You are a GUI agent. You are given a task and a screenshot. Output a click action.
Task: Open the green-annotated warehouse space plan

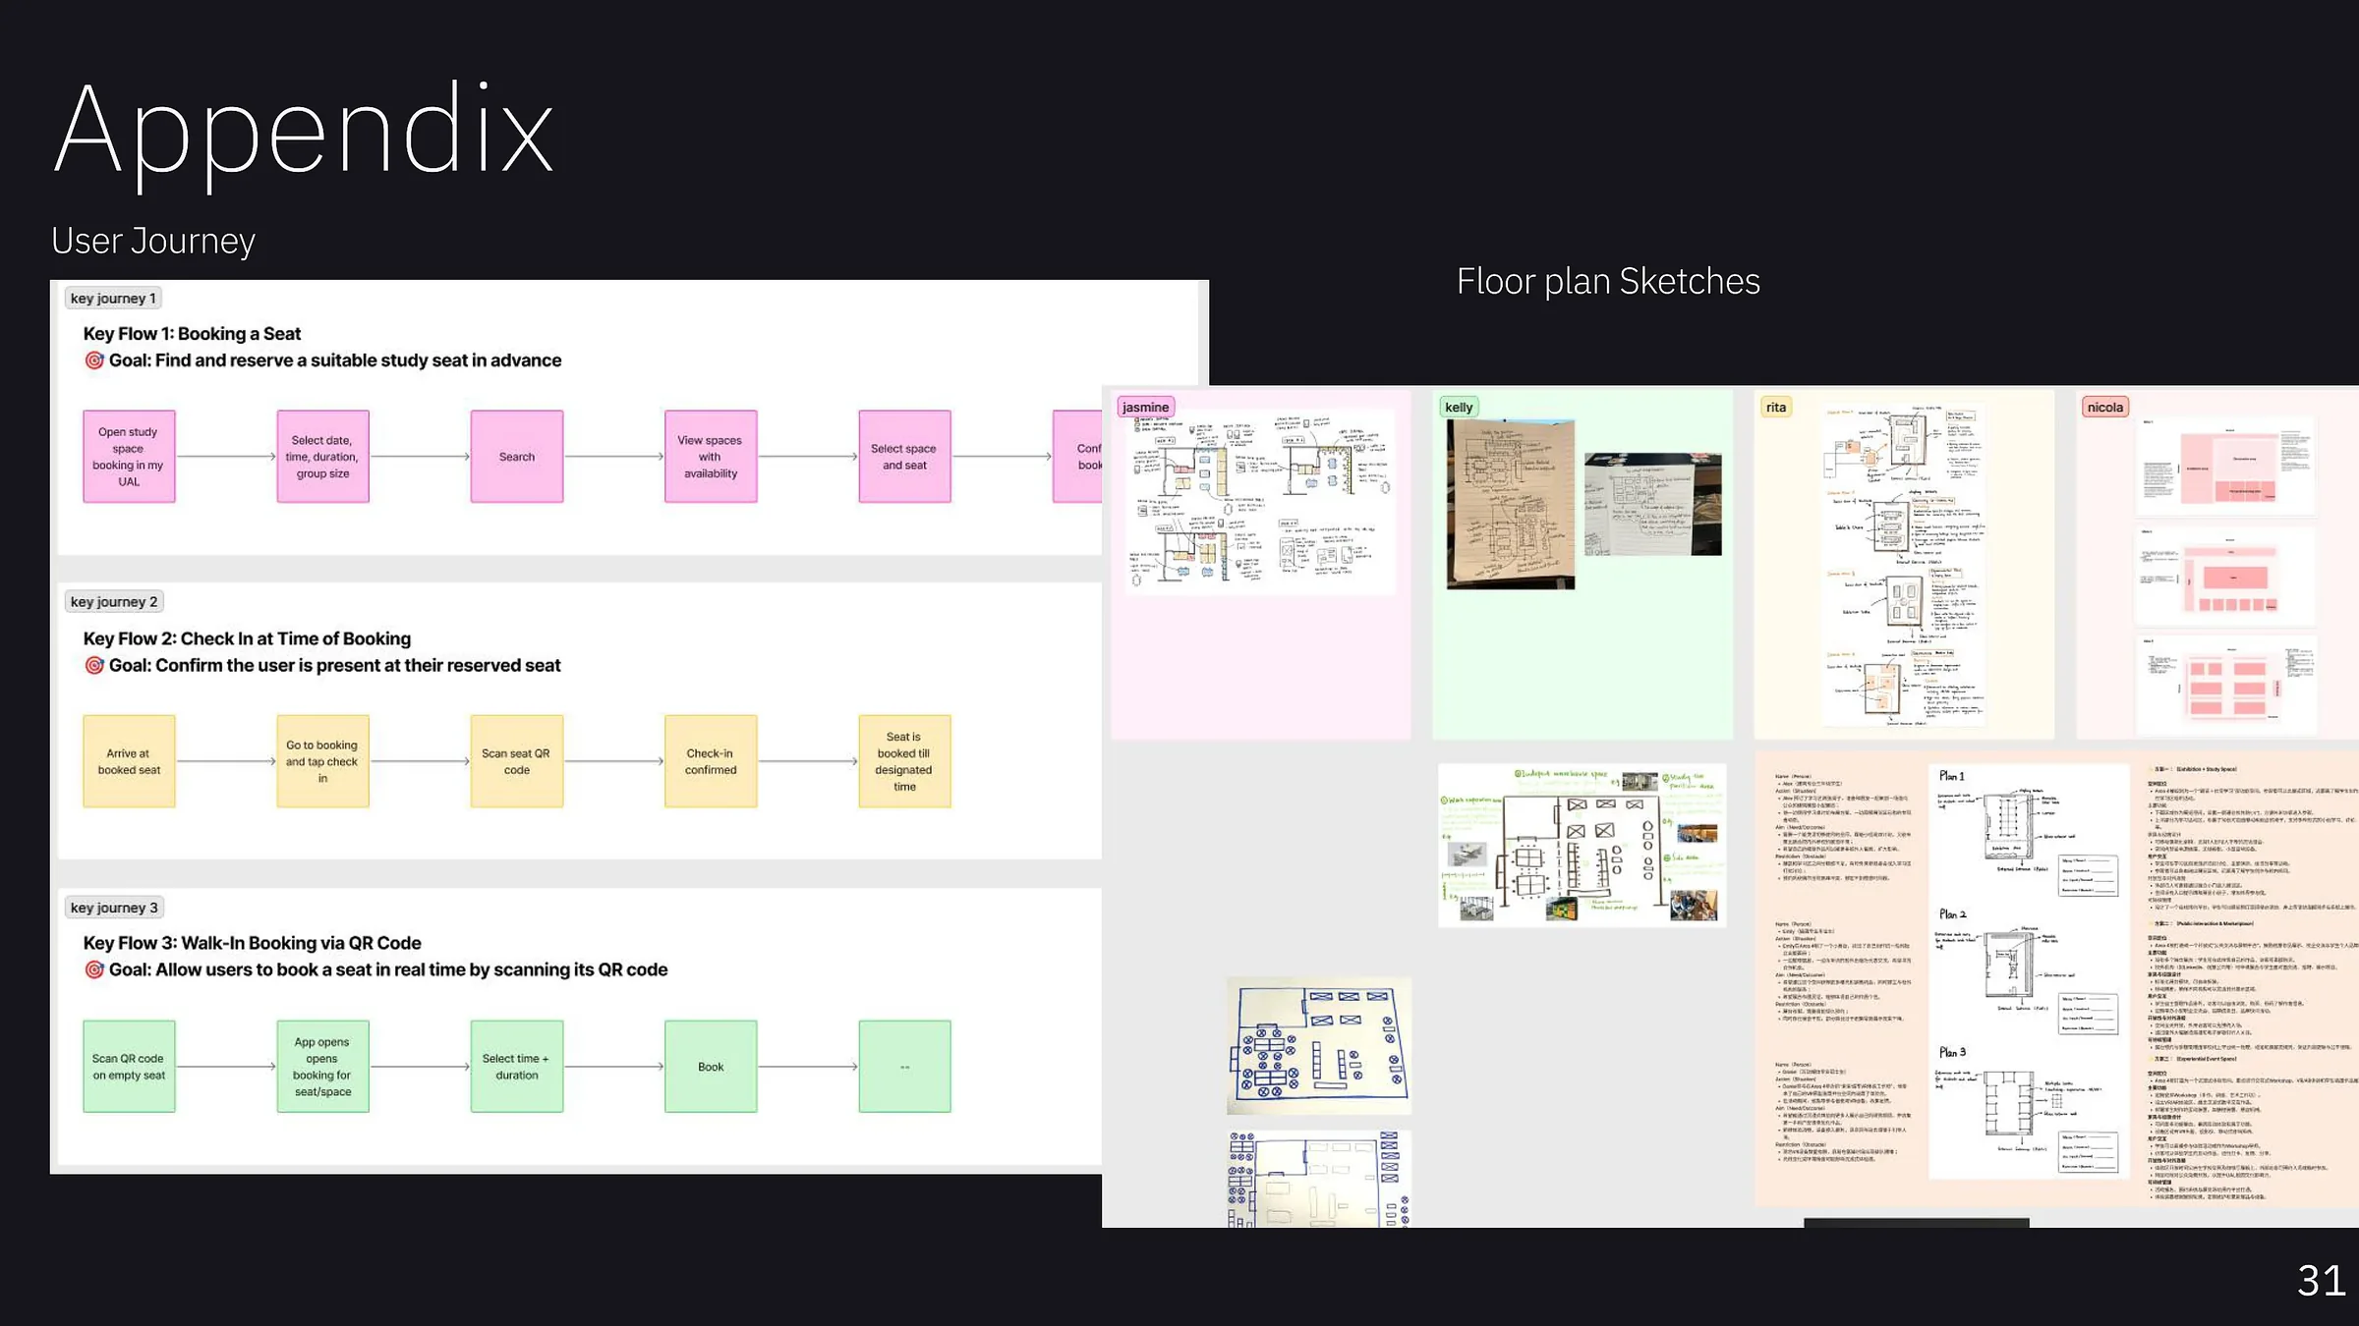point(1582,846)
